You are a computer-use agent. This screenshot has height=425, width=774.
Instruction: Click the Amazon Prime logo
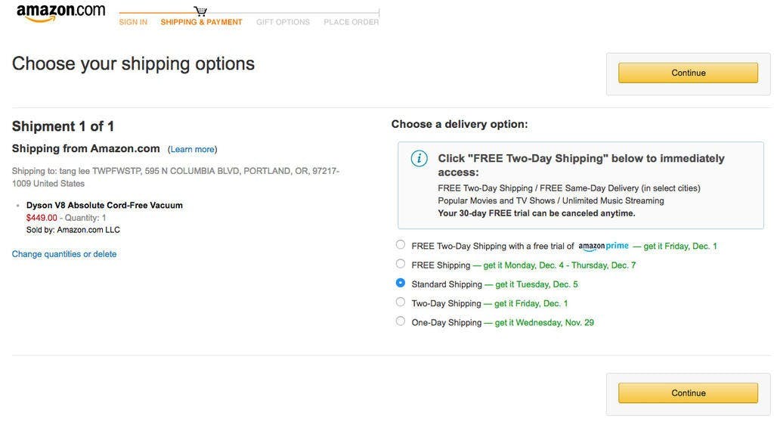tap(603, 247)
